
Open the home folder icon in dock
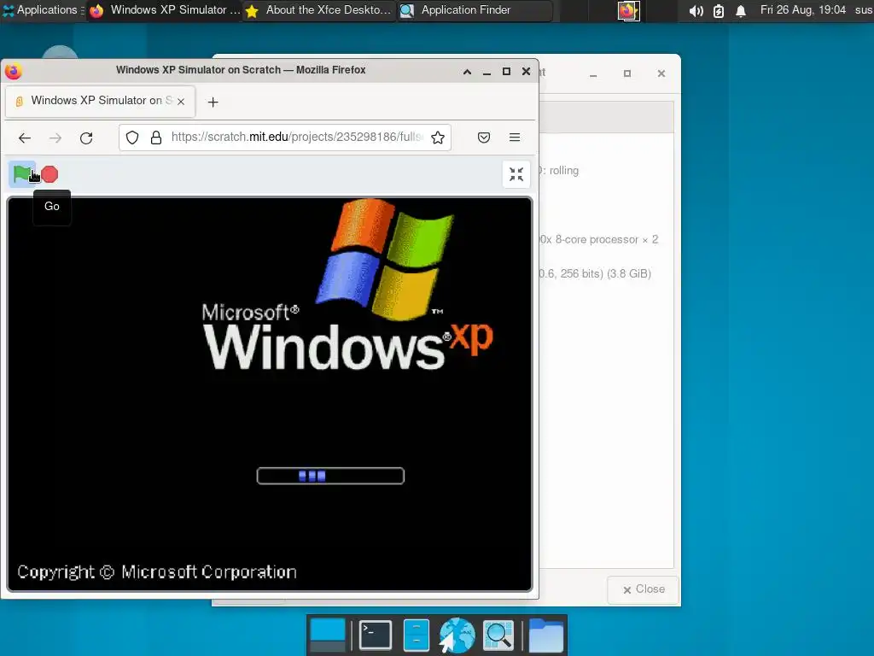545,635
